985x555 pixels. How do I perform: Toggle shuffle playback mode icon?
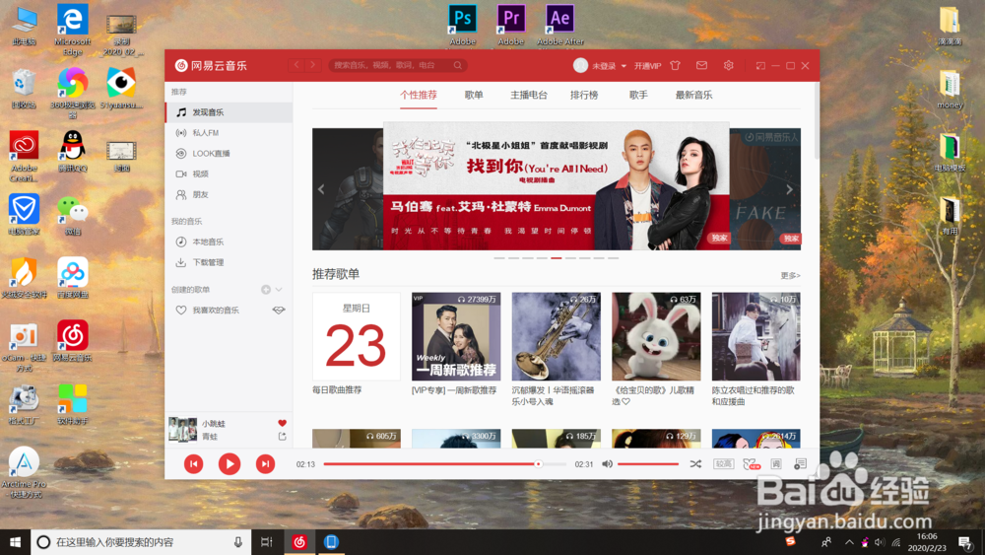[x=695, y=464]
